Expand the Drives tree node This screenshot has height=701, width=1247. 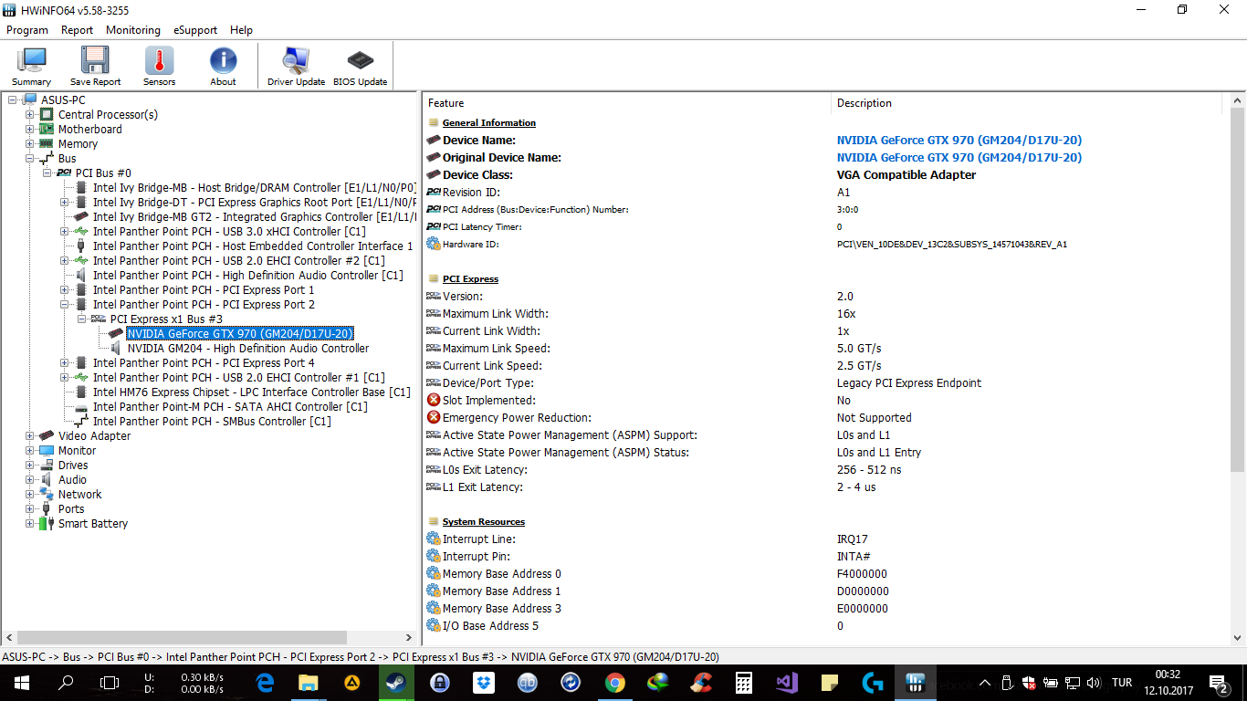(30, 466)
